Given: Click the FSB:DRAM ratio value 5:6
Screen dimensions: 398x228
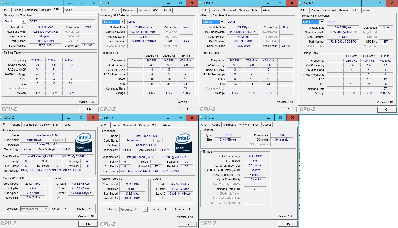Looking at the screenshot, I should (x=255, y=161).
